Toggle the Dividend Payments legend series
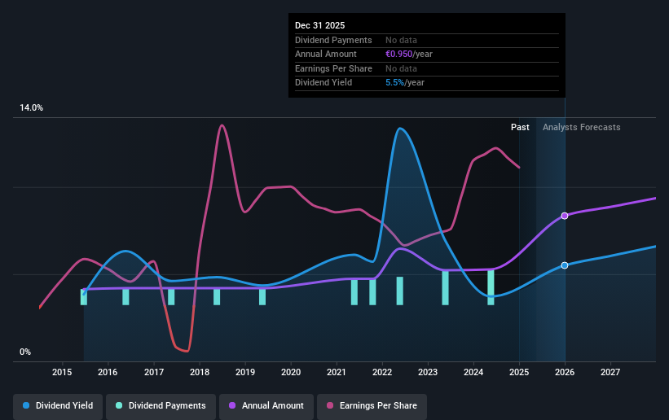 tap(161, 406)
